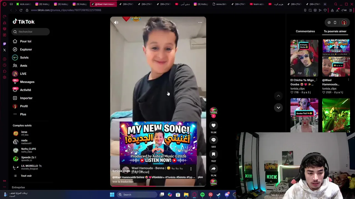Open the green nightclub recommended video thumbnail
Viewport: 355px width, 199px height.
tap(336, 115)
